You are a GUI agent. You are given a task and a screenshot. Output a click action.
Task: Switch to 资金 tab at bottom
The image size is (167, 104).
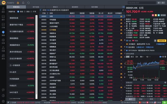(141, 99)
